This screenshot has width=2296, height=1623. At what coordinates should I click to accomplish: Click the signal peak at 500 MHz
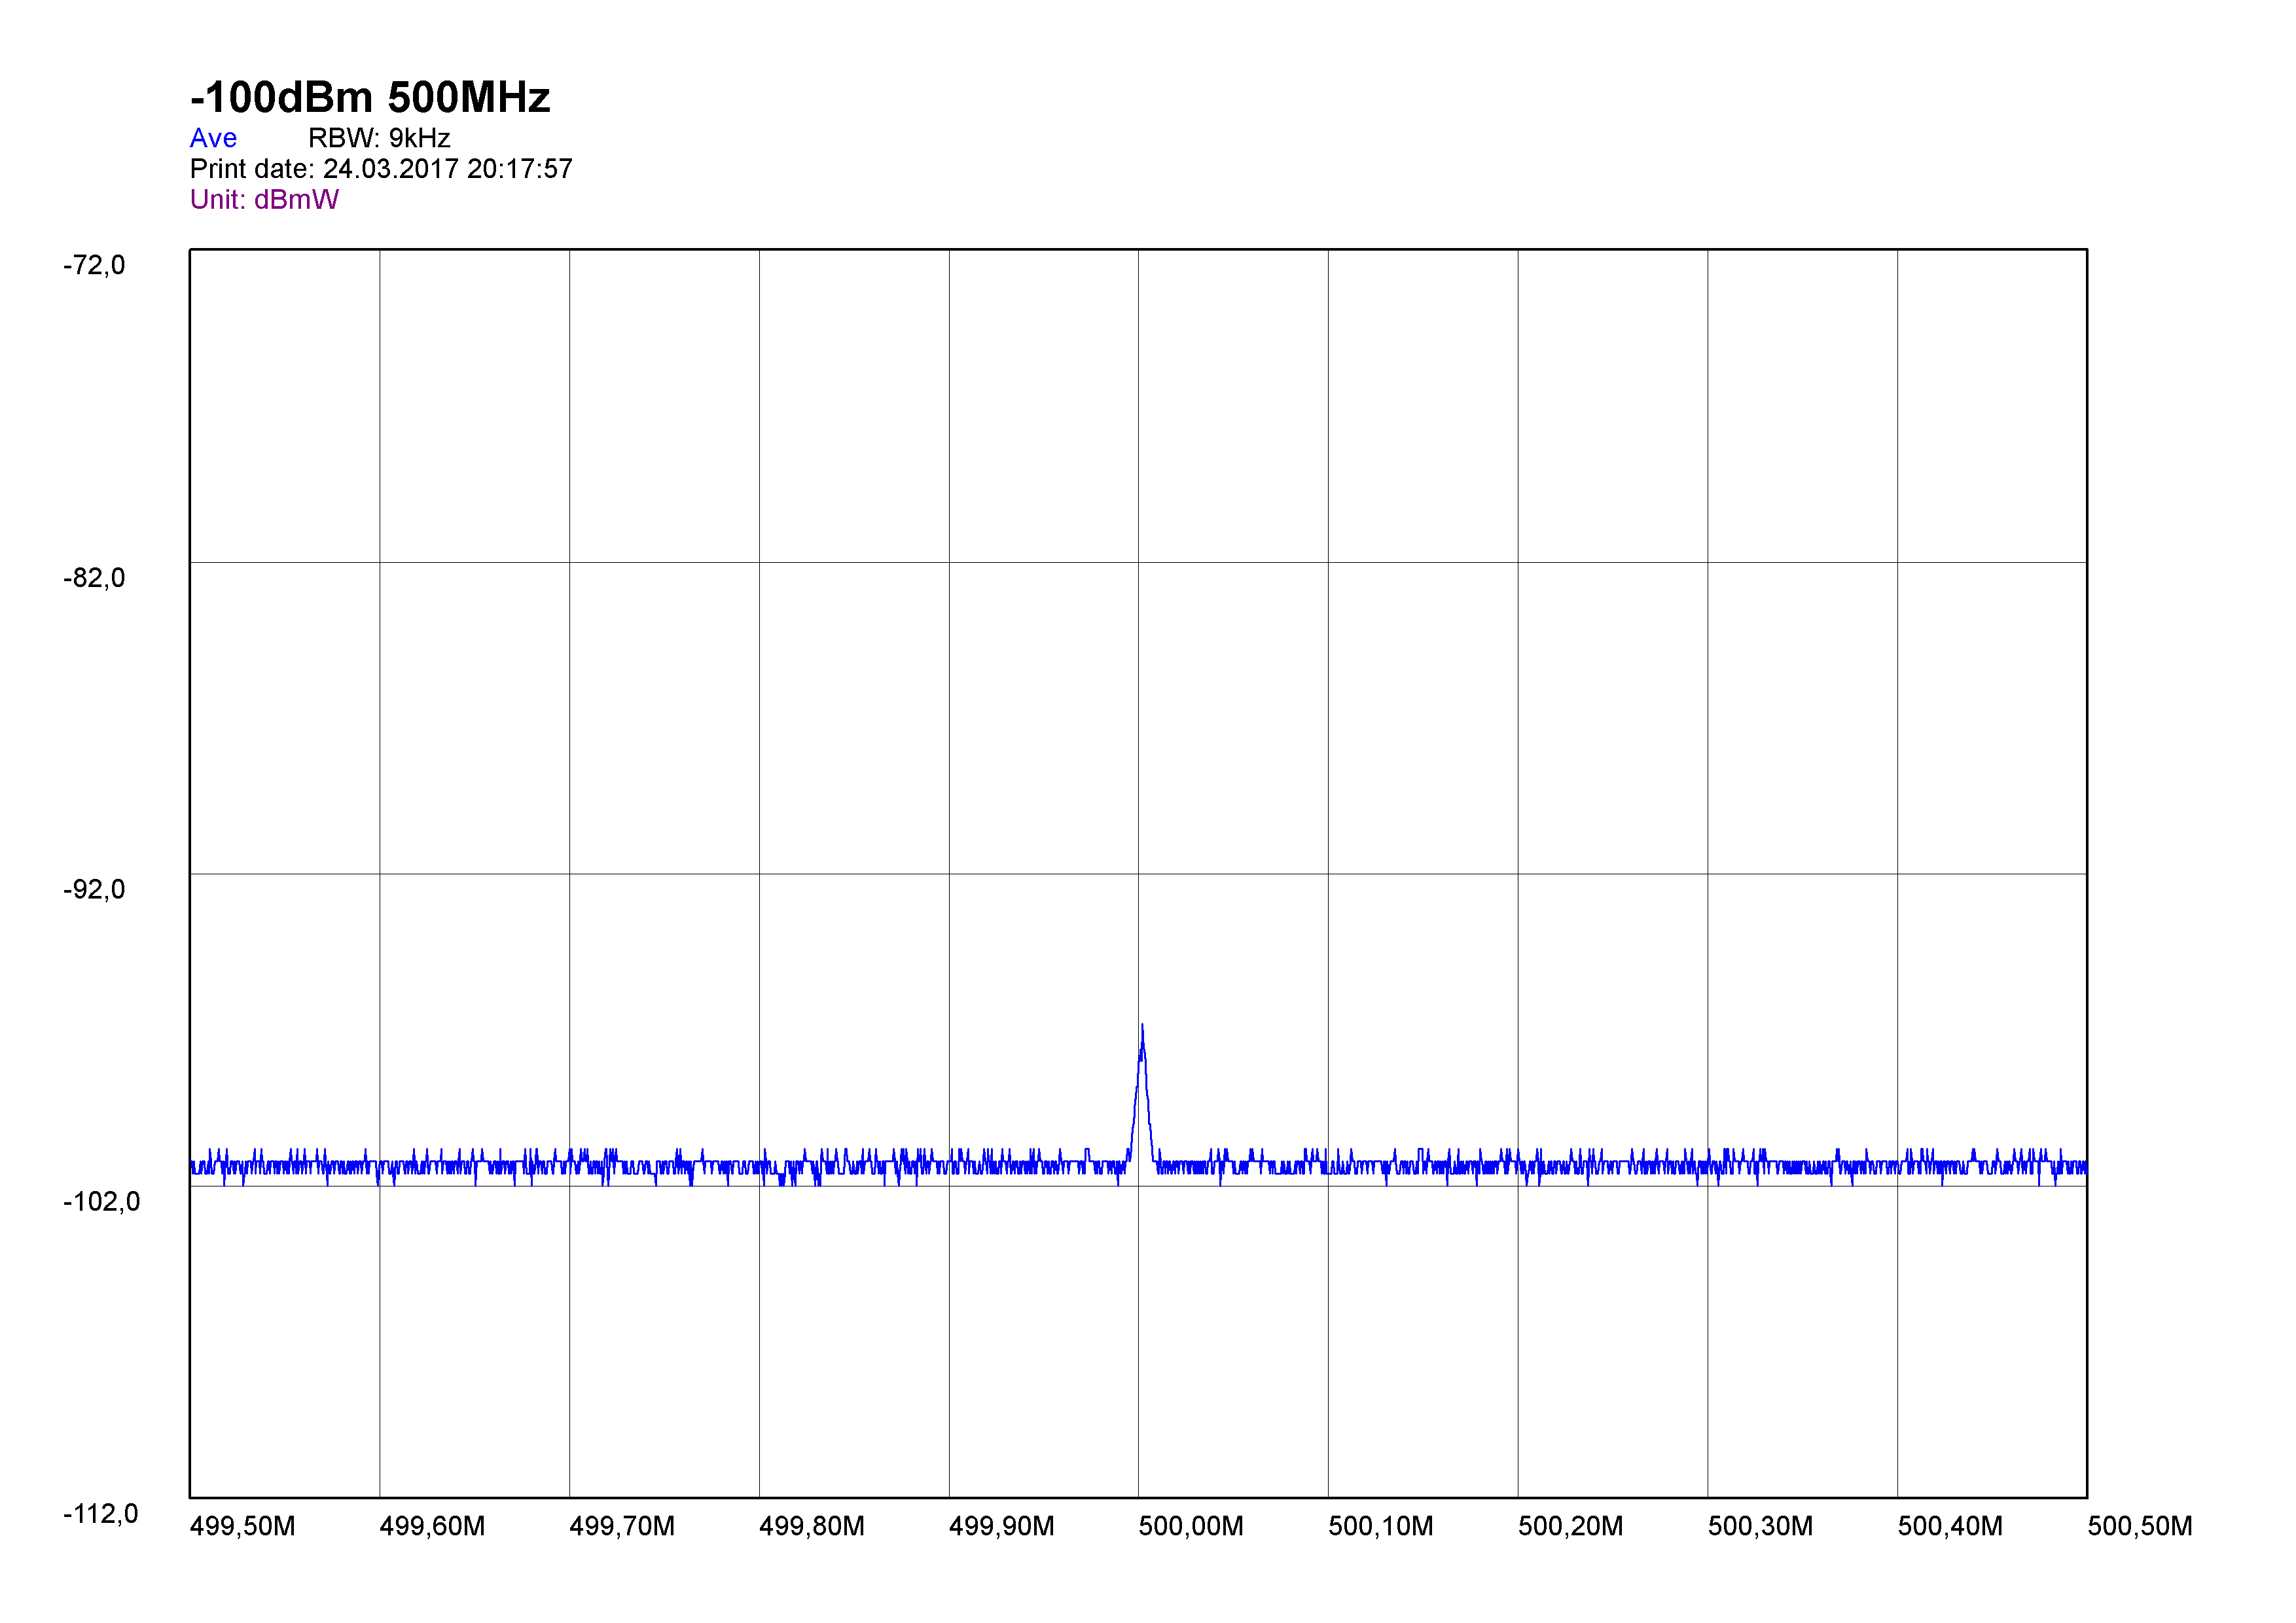1142,1030
